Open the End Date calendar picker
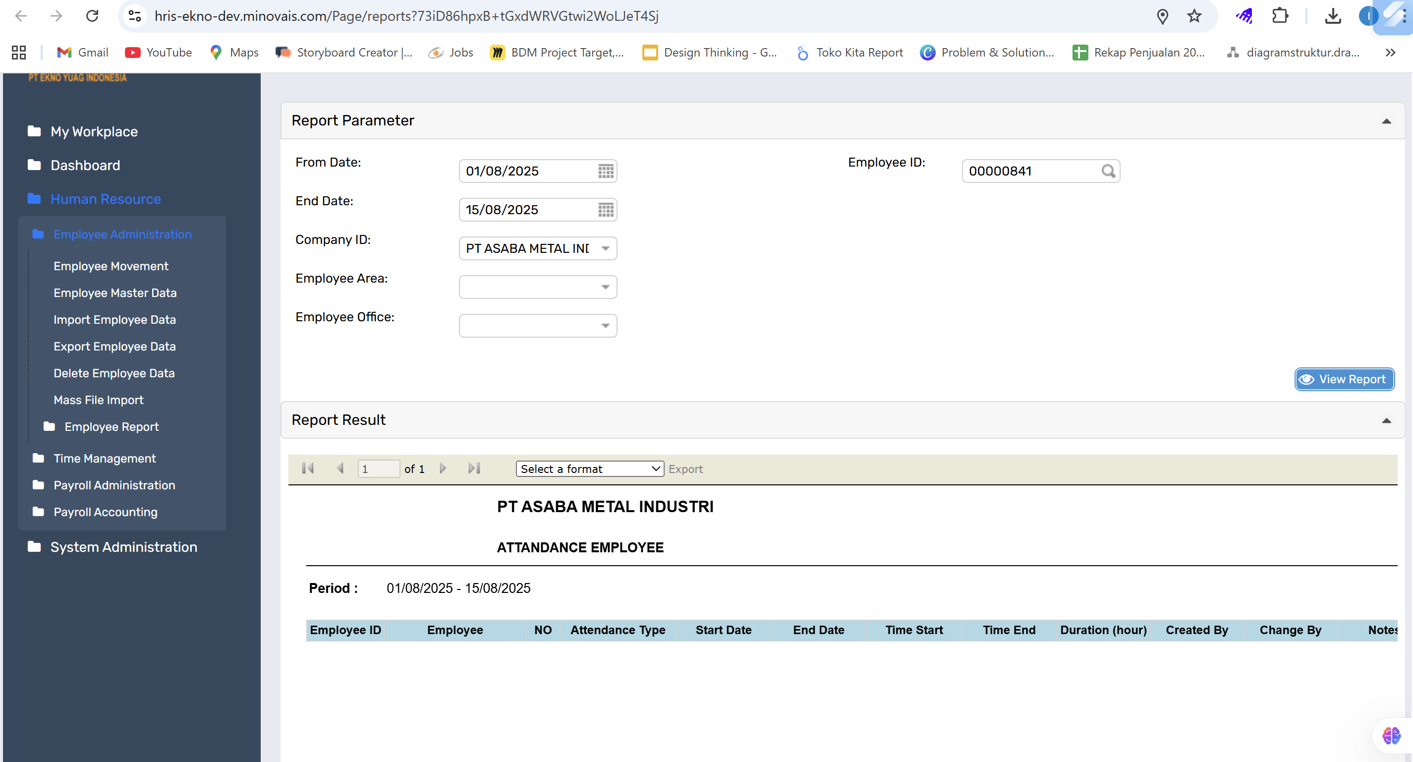 coord(606,210)
